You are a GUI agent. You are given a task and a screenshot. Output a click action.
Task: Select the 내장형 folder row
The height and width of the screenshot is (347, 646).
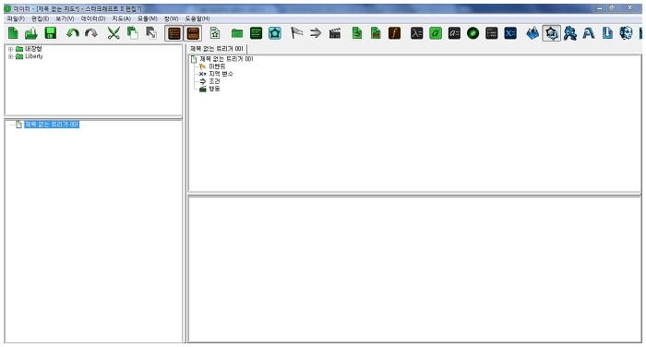33,49
